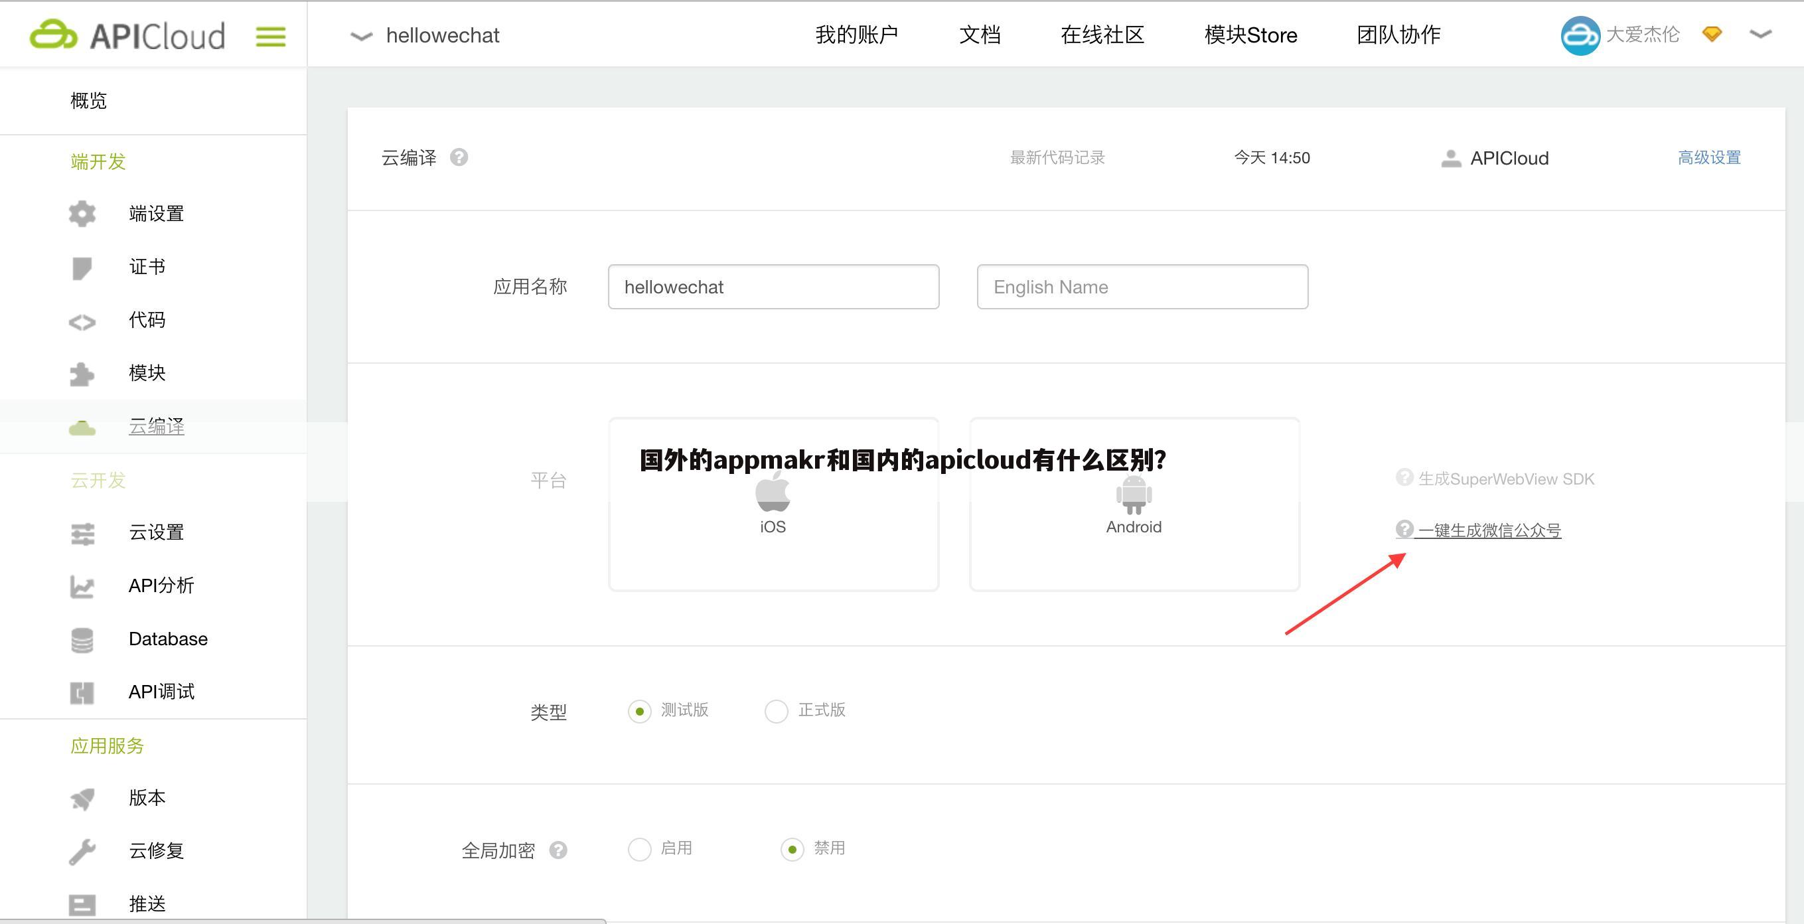Image resolution: width=1804 pixels, height=924 pixels.
Task: Click the 云修复 wrench icon
Action: point(82,852)
